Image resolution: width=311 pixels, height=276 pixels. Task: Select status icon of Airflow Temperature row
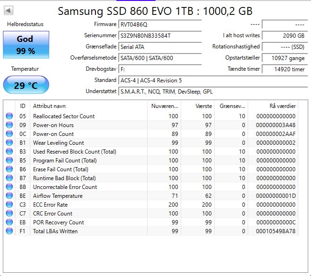click(x=9, y=195)
